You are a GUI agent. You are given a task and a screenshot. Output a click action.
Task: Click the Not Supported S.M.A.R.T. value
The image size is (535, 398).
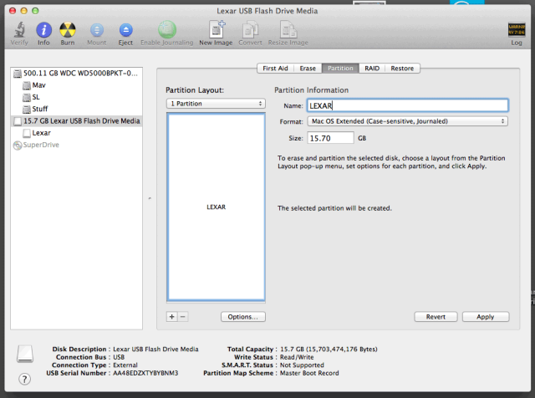tap(302, 365)
